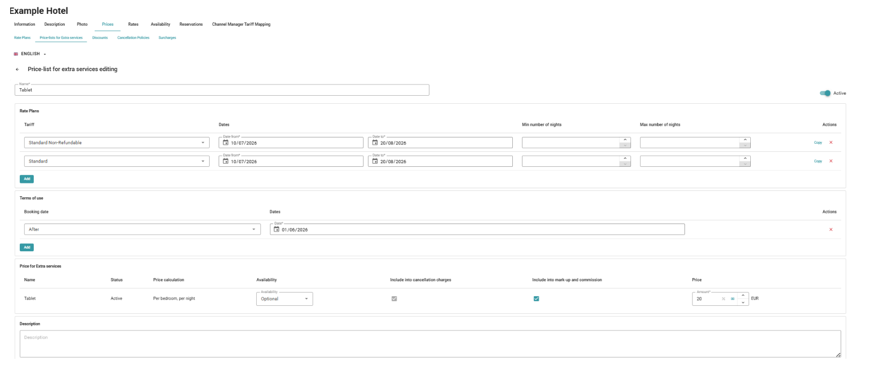Open calendar icon for Standard Non-Refundable Date from
The width and height of the screenshot is (869, 377).
click(x=226, y=143)
